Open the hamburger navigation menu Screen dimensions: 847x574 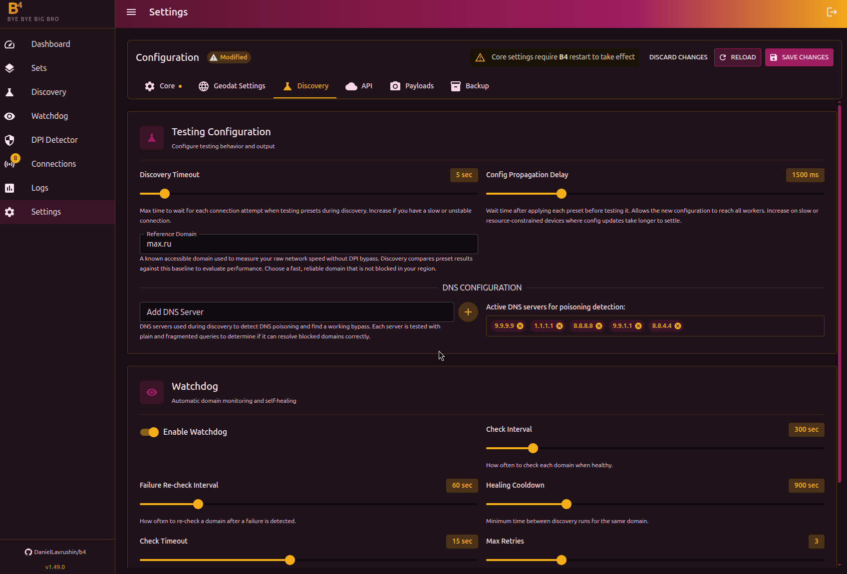[x=131, y=12]
